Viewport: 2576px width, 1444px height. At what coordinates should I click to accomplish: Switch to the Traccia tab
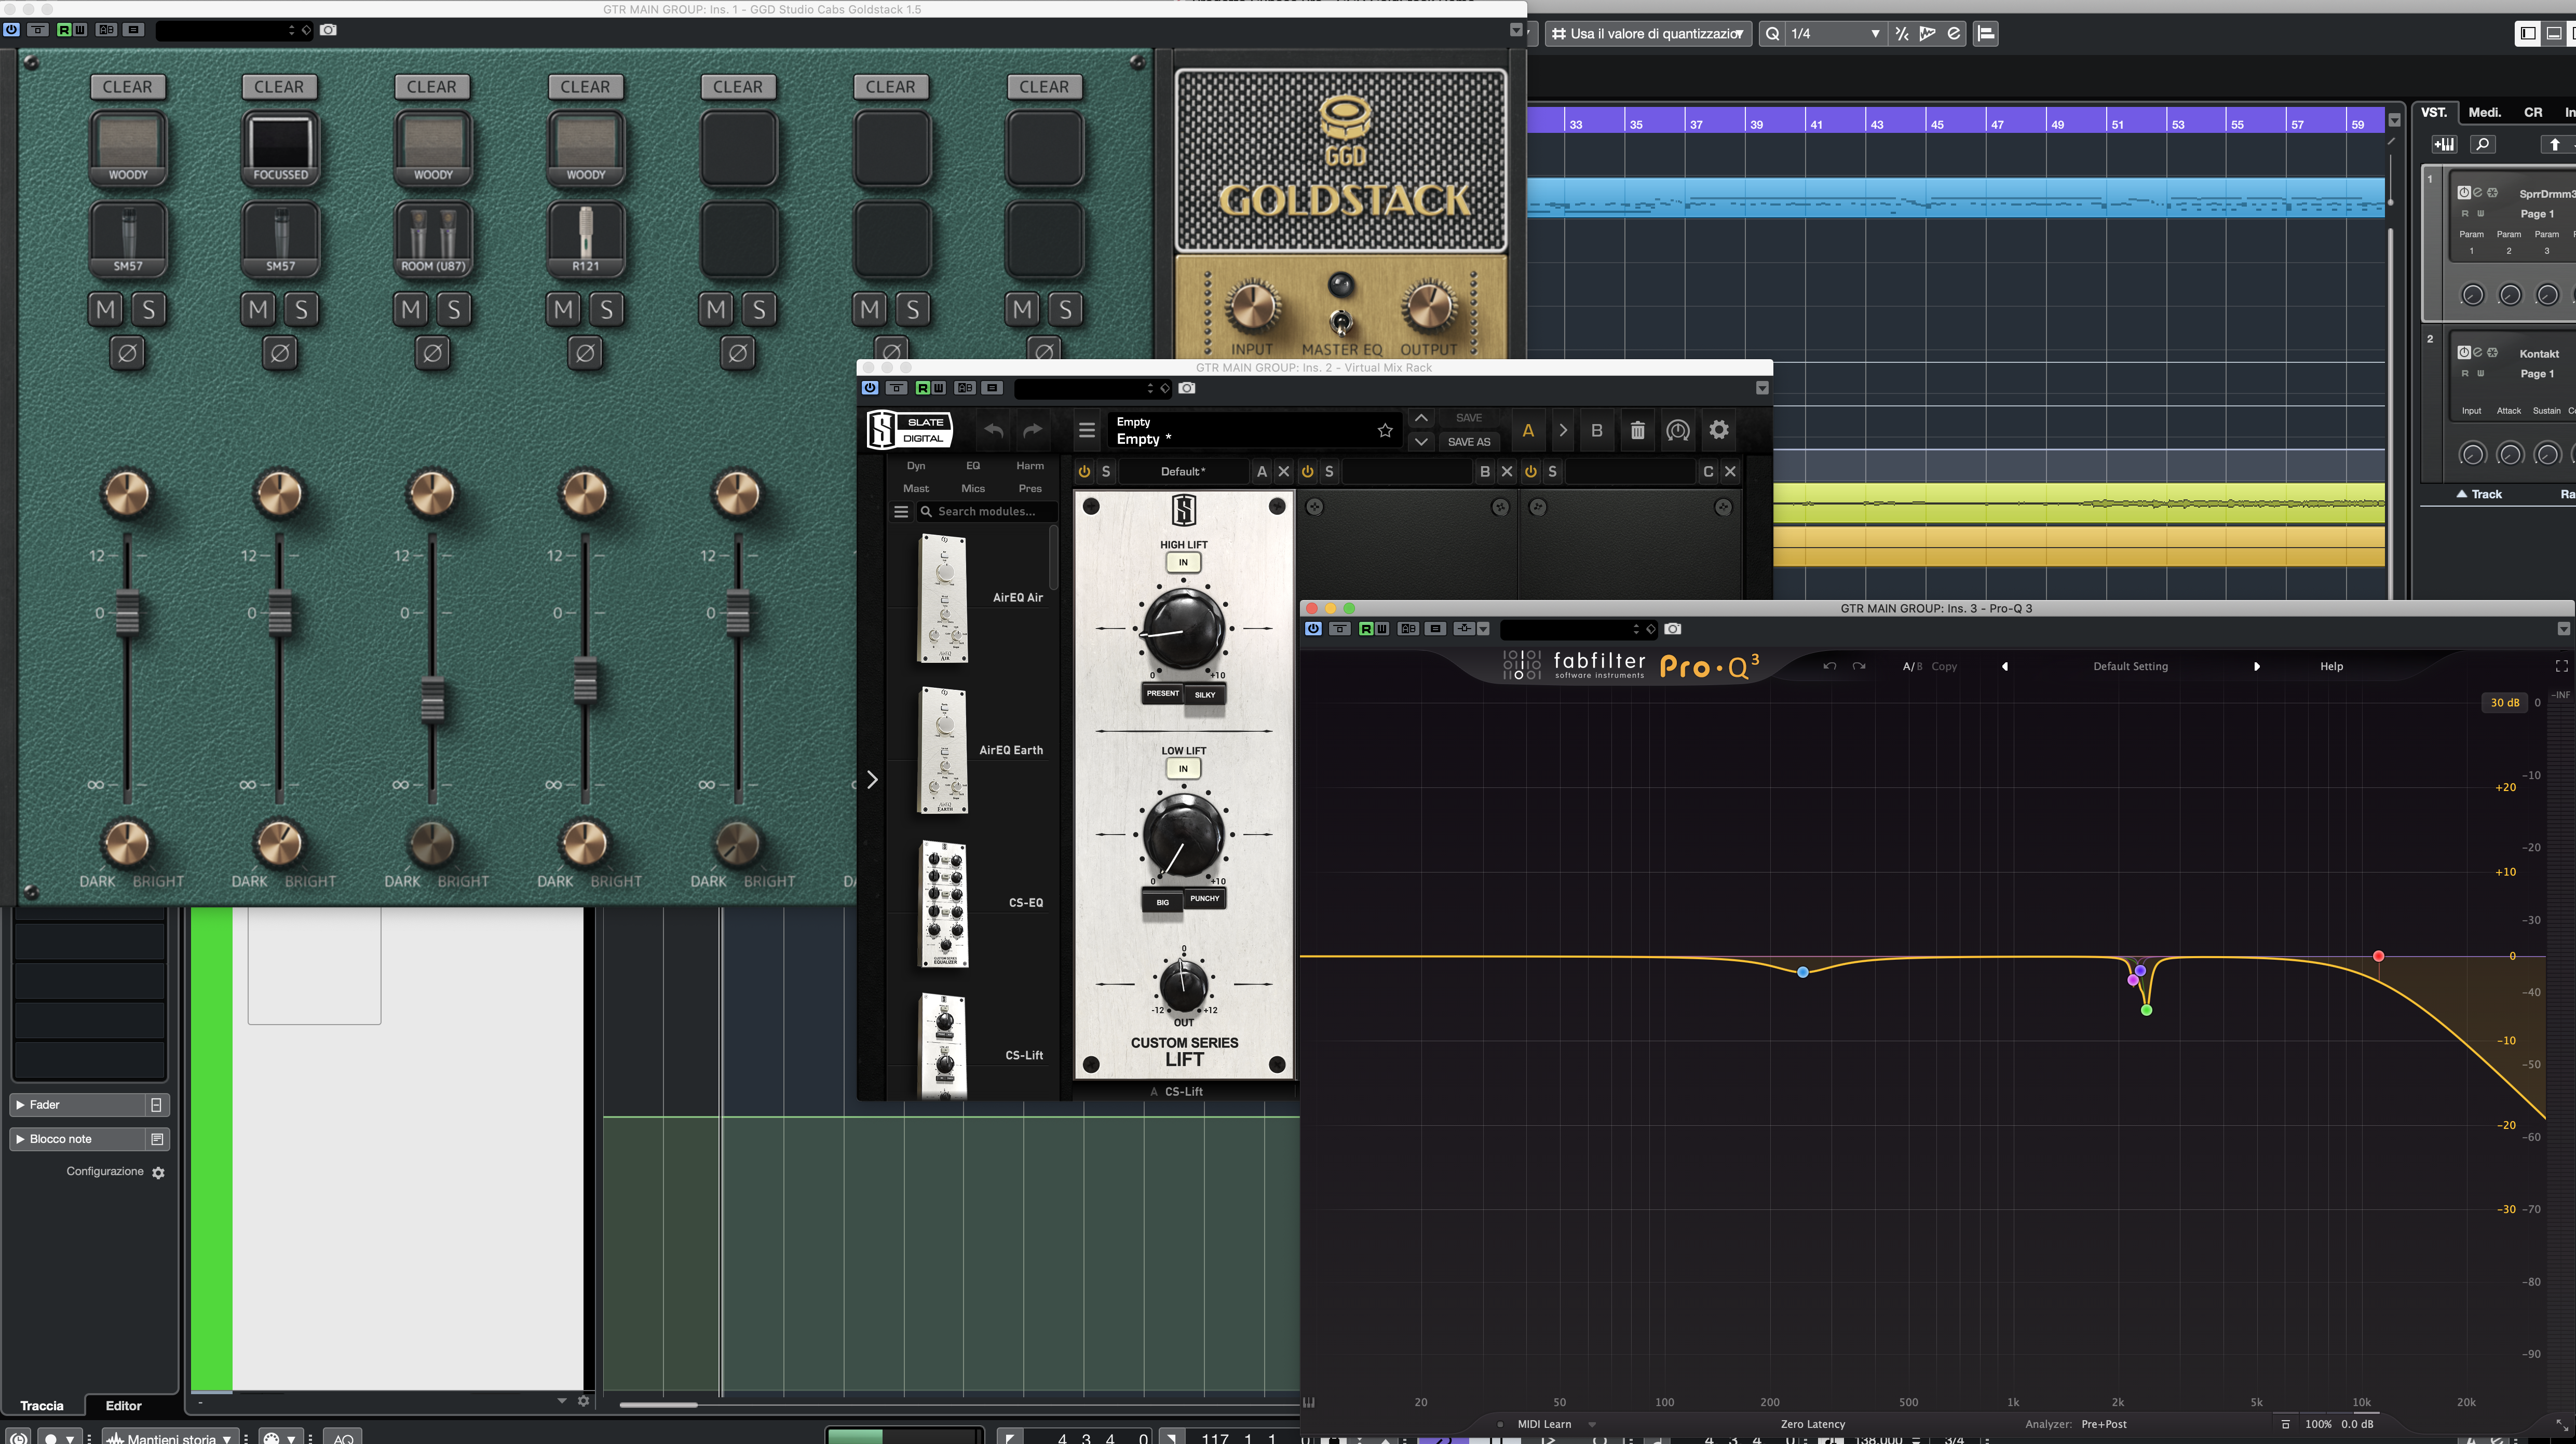tap(42, 1406)
